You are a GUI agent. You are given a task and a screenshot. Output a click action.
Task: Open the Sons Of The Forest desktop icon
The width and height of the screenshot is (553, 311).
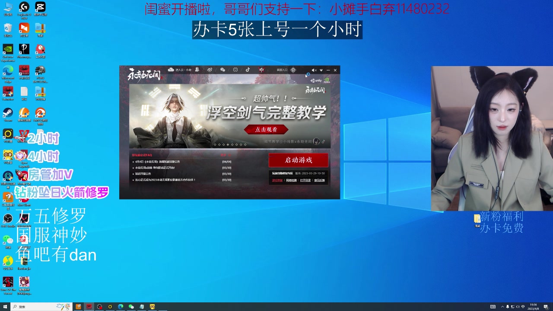coord(8,286)
